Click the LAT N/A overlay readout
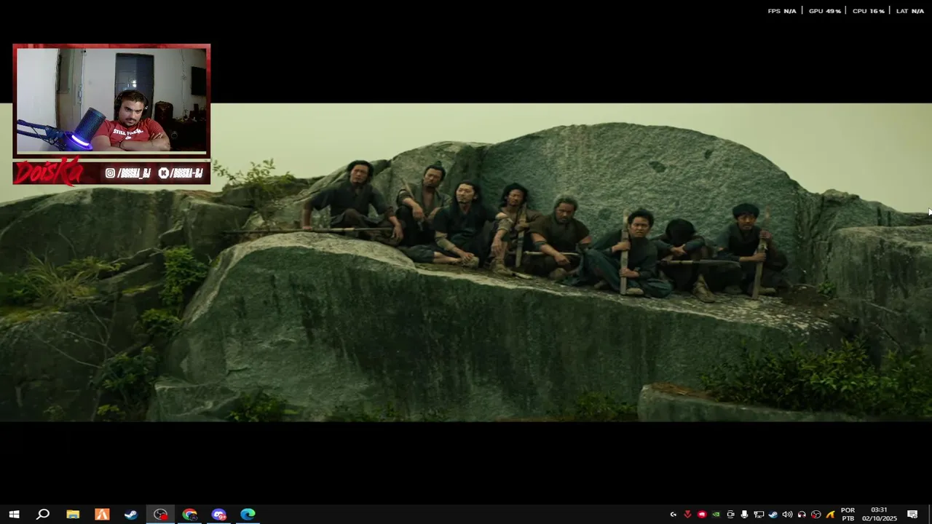The width and height of the screenshot is (932, 524). tap(910, 11)
